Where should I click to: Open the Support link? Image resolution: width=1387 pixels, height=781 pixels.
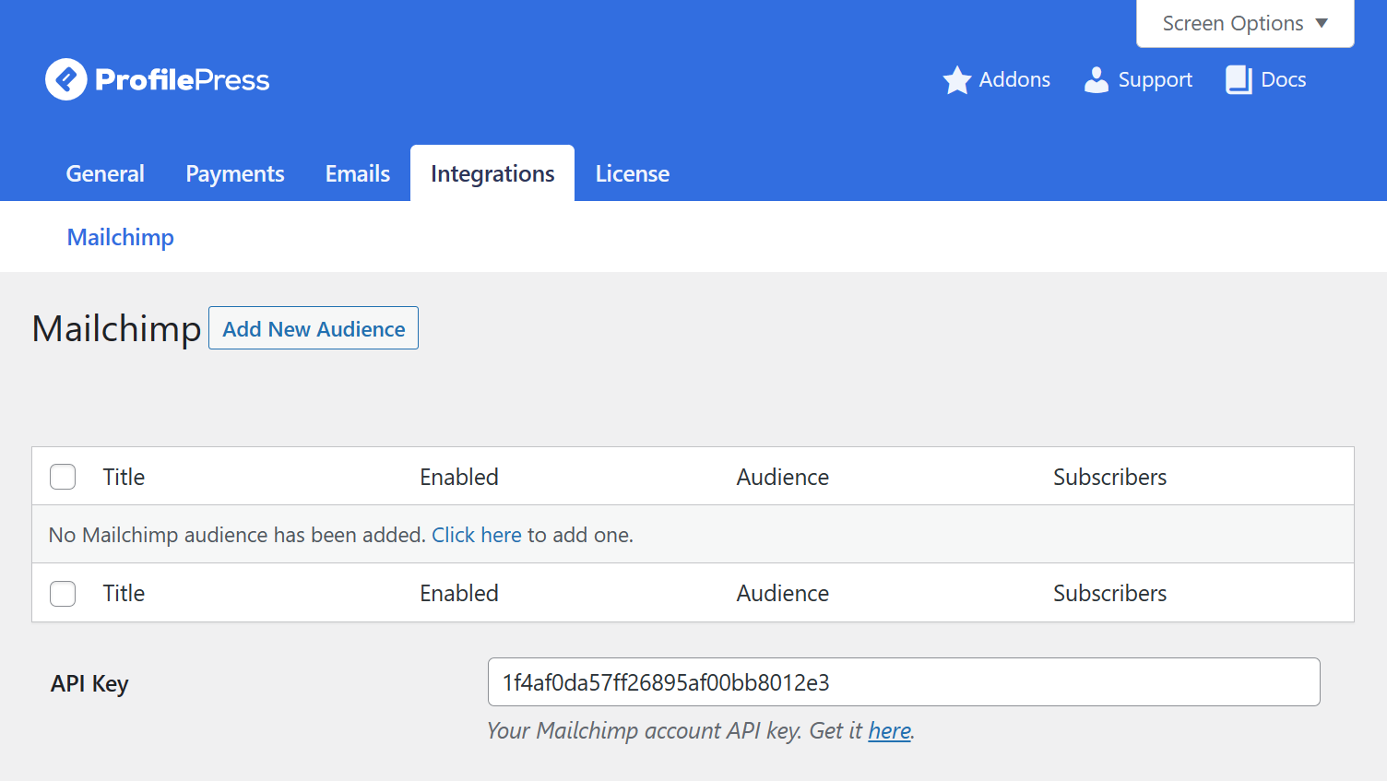(x=1156, y=80)
